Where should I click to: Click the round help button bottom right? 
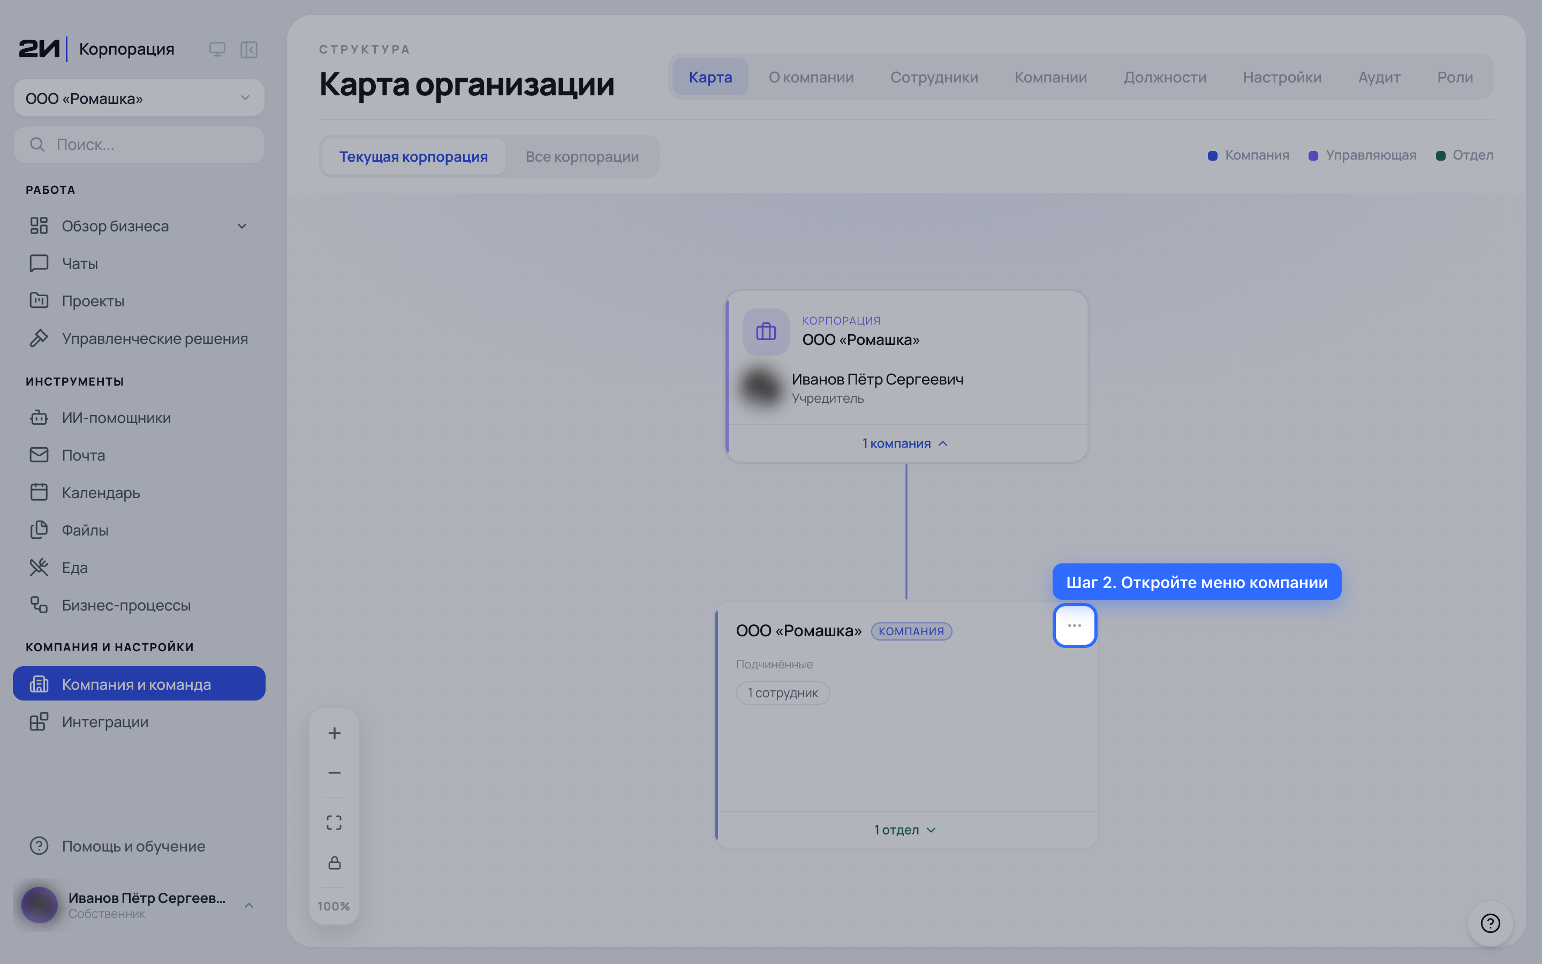click(x=1491, y=923)
